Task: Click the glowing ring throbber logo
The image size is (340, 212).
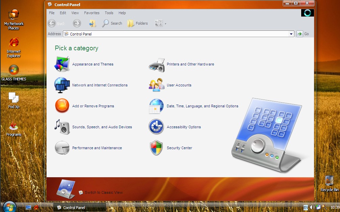Action: (308, 13)
